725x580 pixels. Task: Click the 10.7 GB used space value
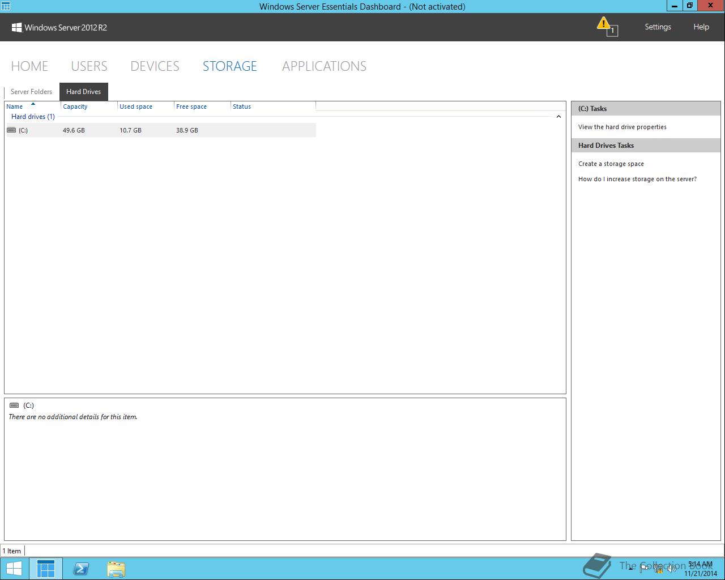click(130, 130)
